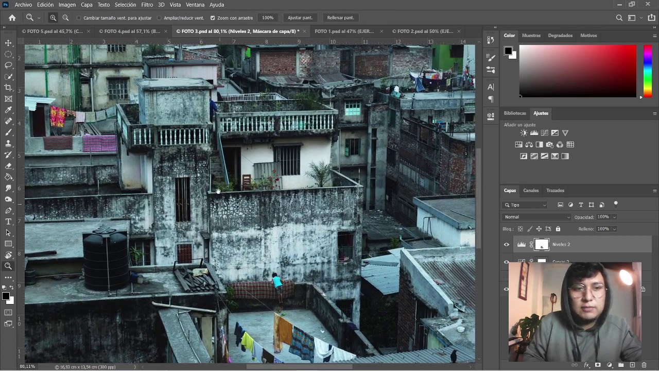Screen dimensions: 659x371
Task: Toggle lock all padlock in Capas
Action: (558, 229)
